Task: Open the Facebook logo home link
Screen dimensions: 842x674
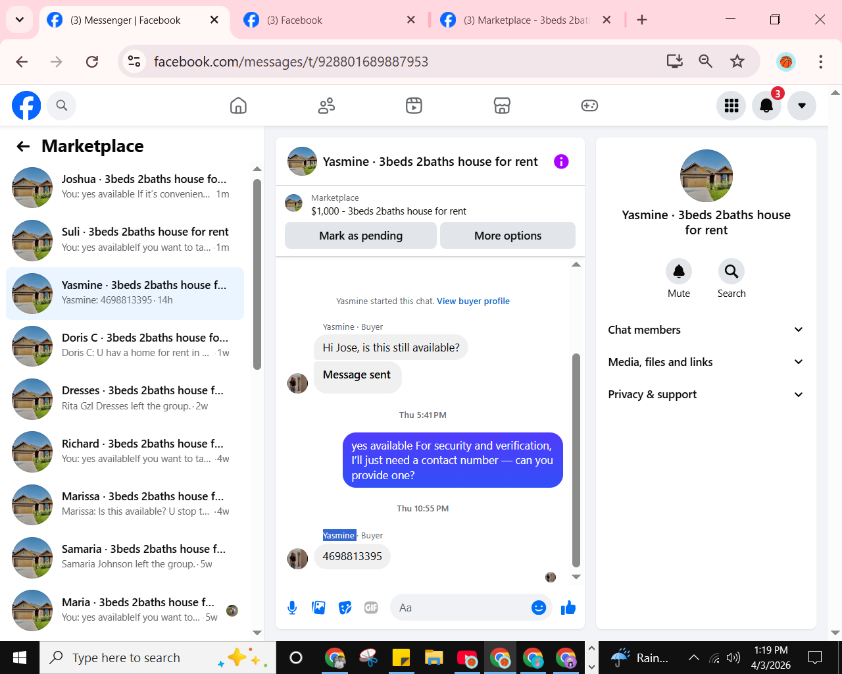Action: [26, 105]
